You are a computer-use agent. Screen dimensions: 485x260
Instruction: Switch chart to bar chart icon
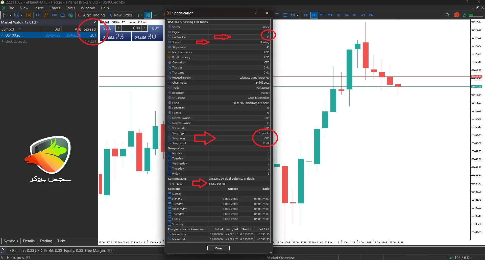point(140,15)
